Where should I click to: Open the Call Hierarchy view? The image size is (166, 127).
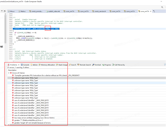119,65
